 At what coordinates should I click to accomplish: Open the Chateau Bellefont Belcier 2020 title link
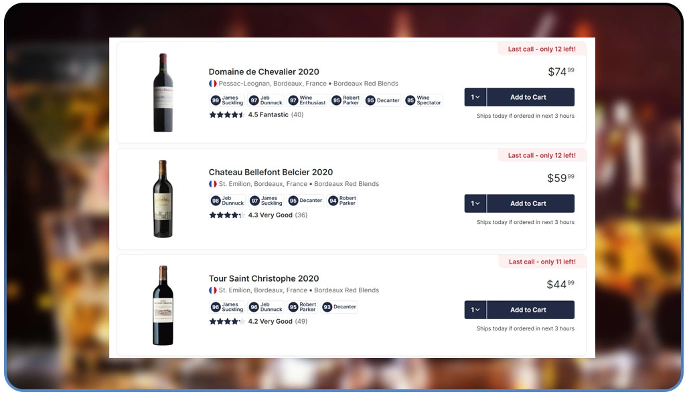tap(271, 172)
